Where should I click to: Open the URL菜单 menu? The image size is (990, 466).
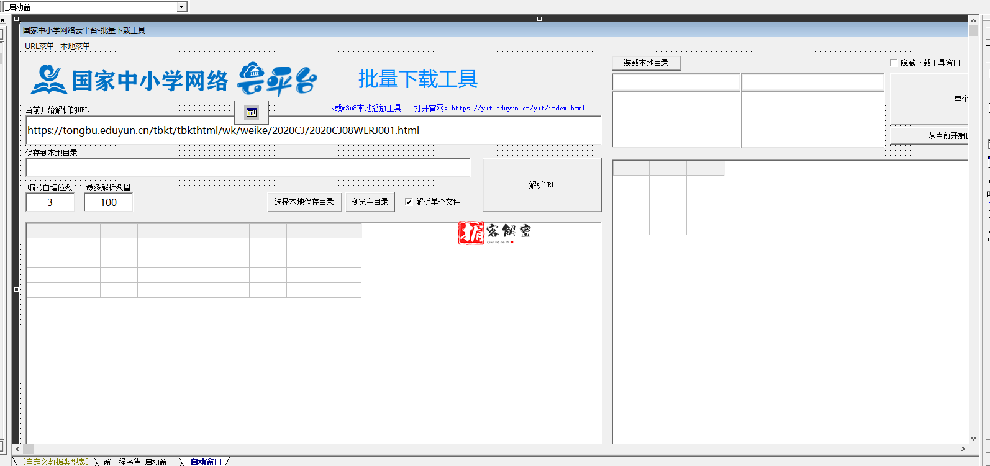(x=39, y=47)
